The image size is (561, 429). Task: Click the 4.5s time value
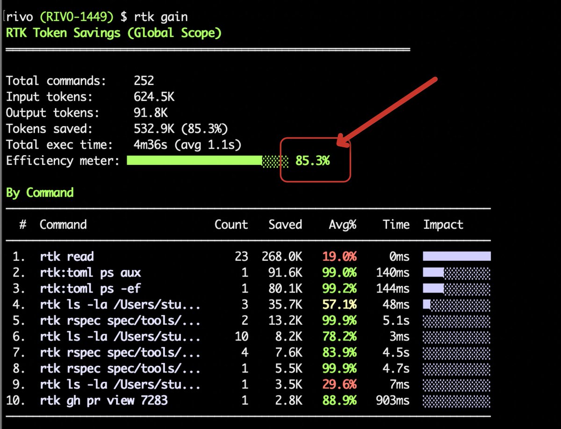396,352
